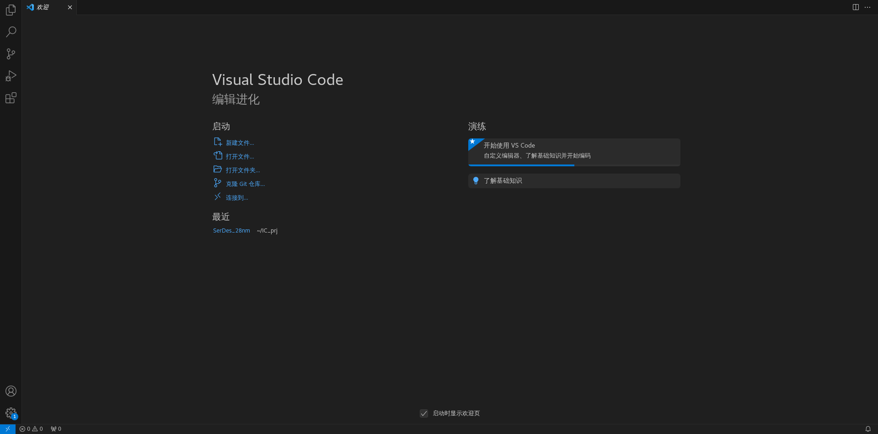Open the 开始使用 VS Code walkthrough
The height and width of the screenshot is (434, 878).
[x=574, y=152]
